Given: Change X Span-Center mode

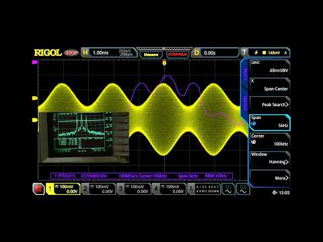Looking at the screenshot, I should coord(270,86).
